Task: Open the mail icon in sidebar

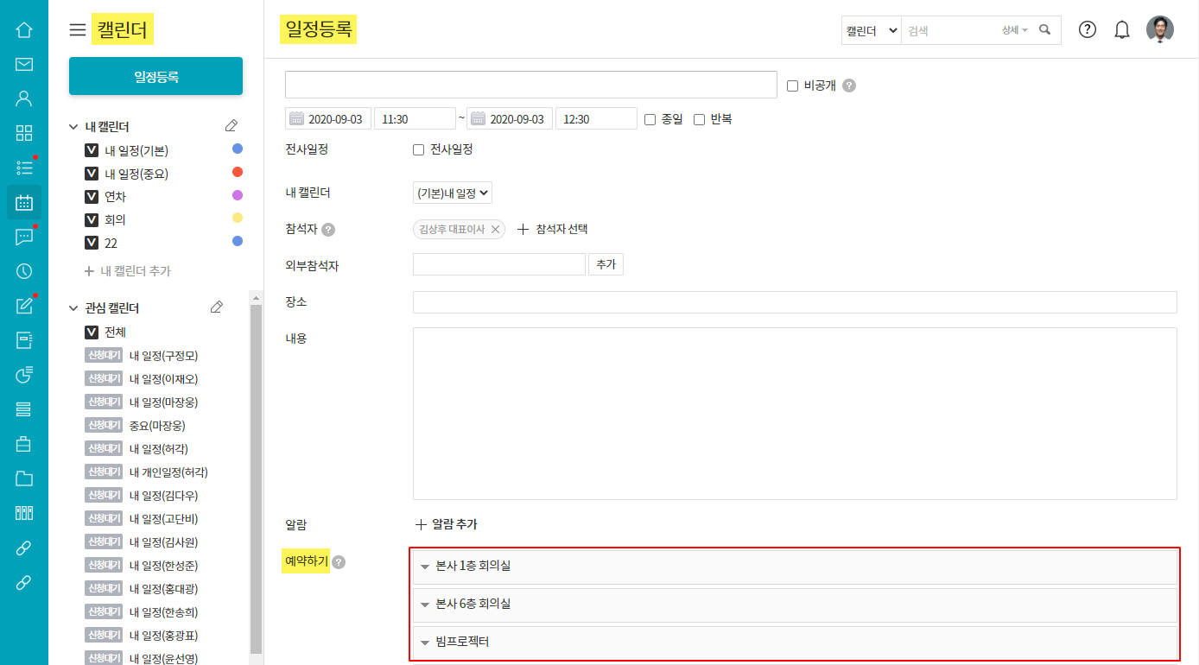Action: 24,65
